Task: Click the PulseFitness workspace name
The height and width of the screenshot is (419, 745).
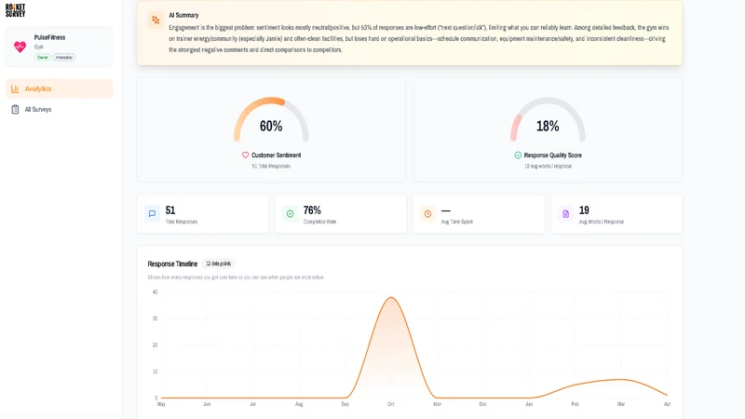Action: 50,37
